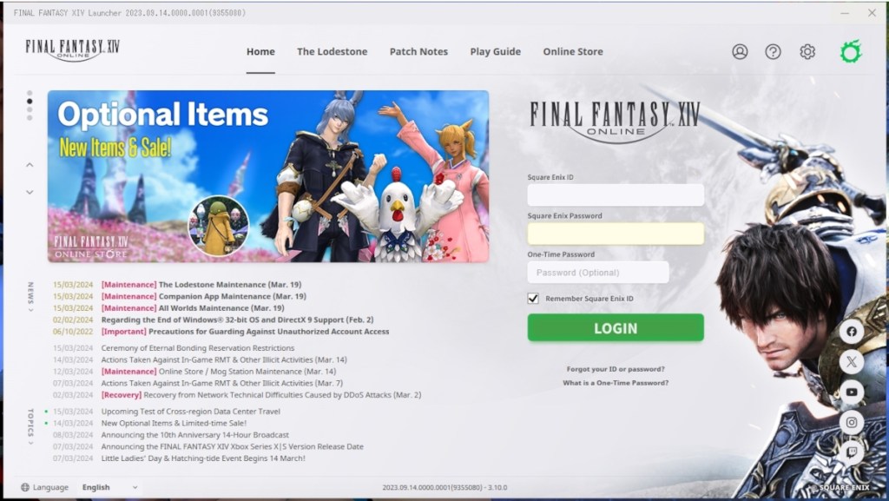This screenshot has width=889, height=501.
Task: Open the Facebook social icon
Action: pos(852,332)
